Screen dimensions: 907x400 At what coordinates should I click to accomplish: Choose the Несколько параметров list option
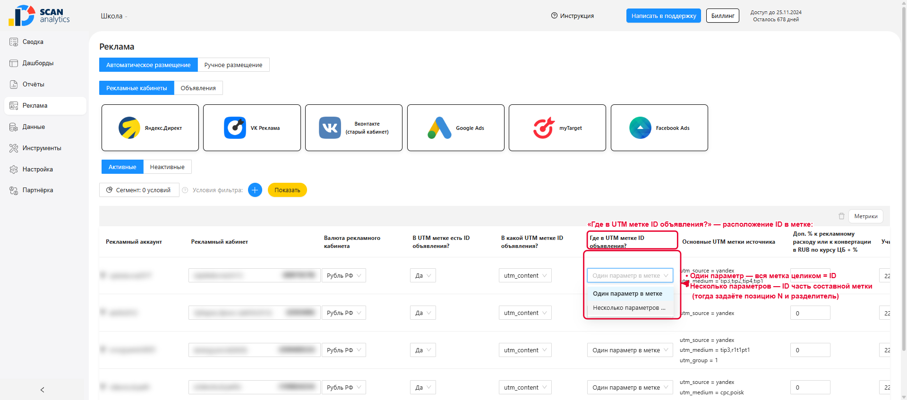[630, 308]
